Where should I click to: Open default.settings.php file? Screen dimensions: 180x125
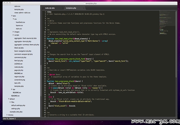tap(18, 105)
